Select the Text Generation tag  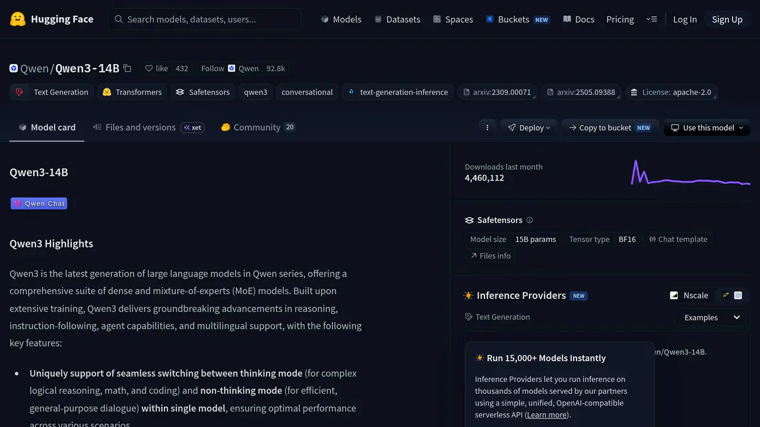point(52,92)
